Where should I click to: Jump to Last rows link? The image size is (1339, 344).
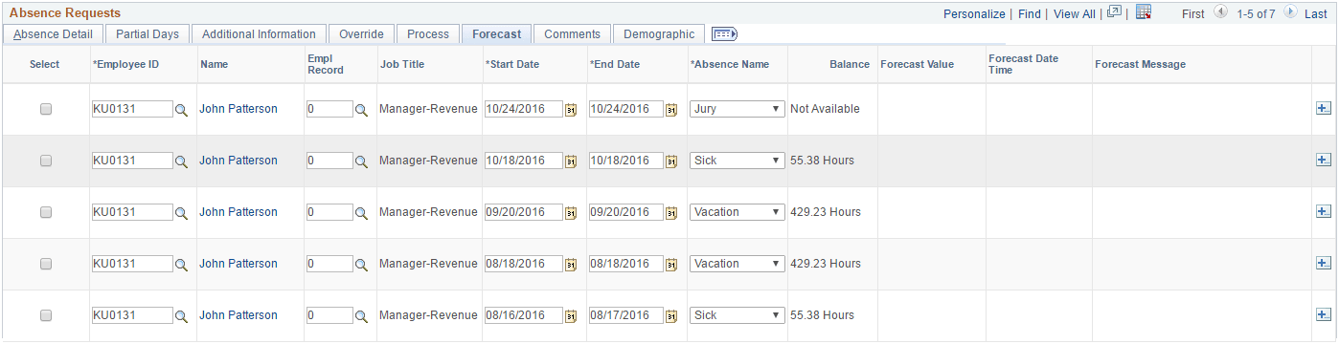1316,14
